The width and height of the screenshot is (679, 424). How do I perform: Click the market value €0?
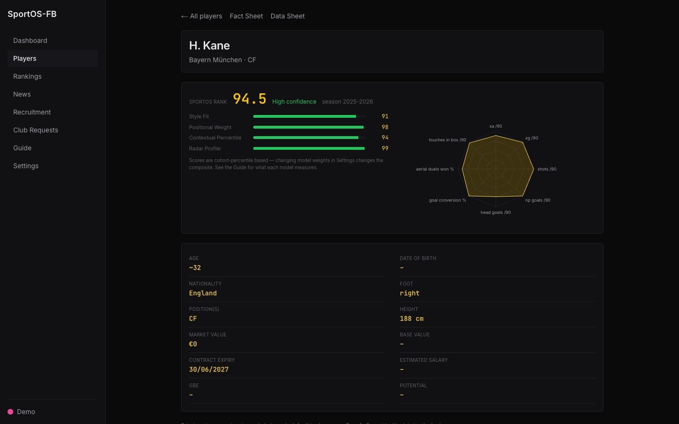(x=193, y=344)
